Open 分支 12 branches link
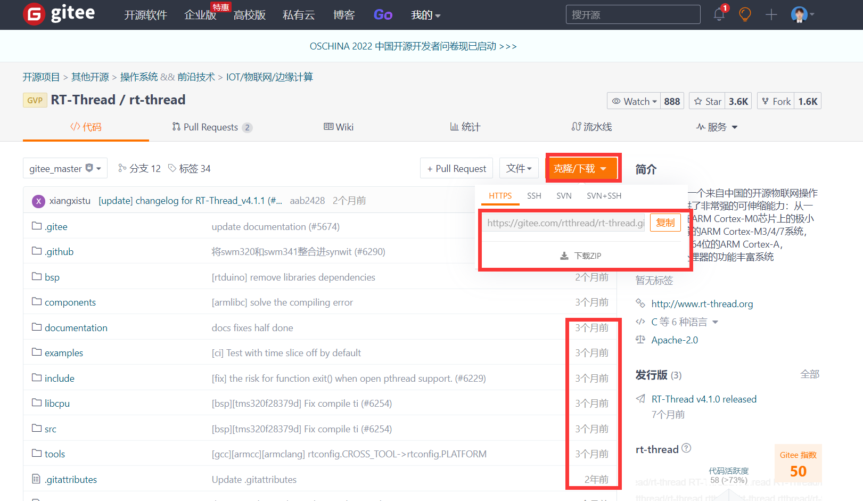The height and width of the screenshot is (501, 863). click(139, 168)
